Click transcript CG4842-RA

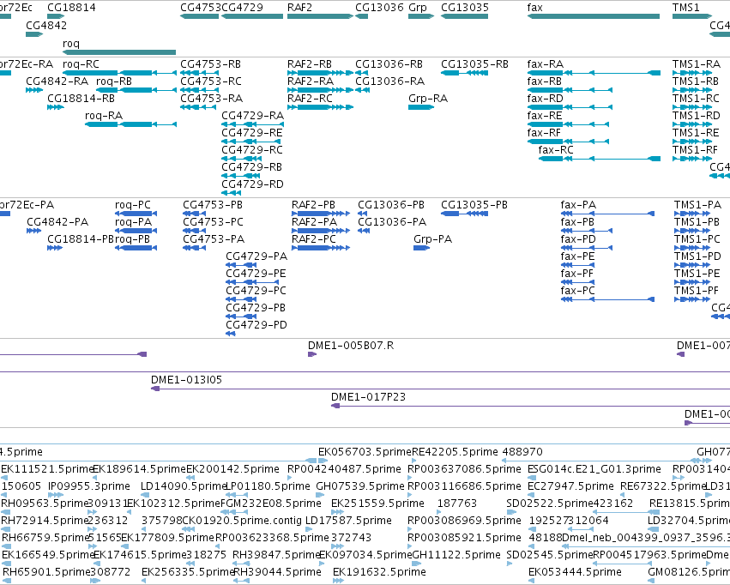34,90
